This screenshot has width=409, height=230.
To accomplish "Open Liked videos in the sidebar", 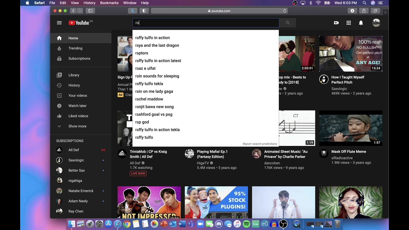I will [81, 116].
